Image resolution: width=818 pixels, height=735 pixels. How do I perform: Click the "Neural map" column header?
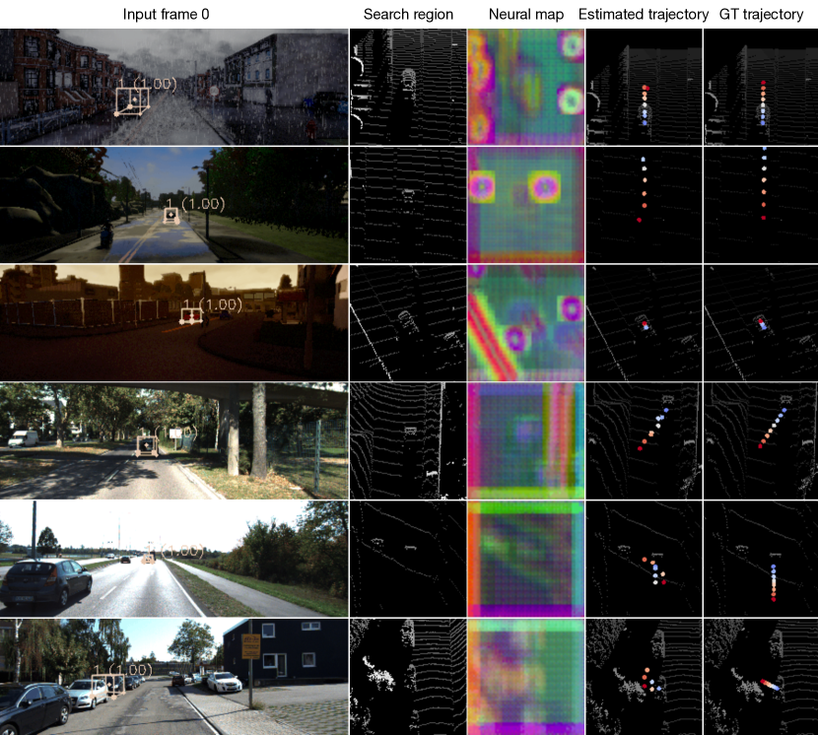526,14
